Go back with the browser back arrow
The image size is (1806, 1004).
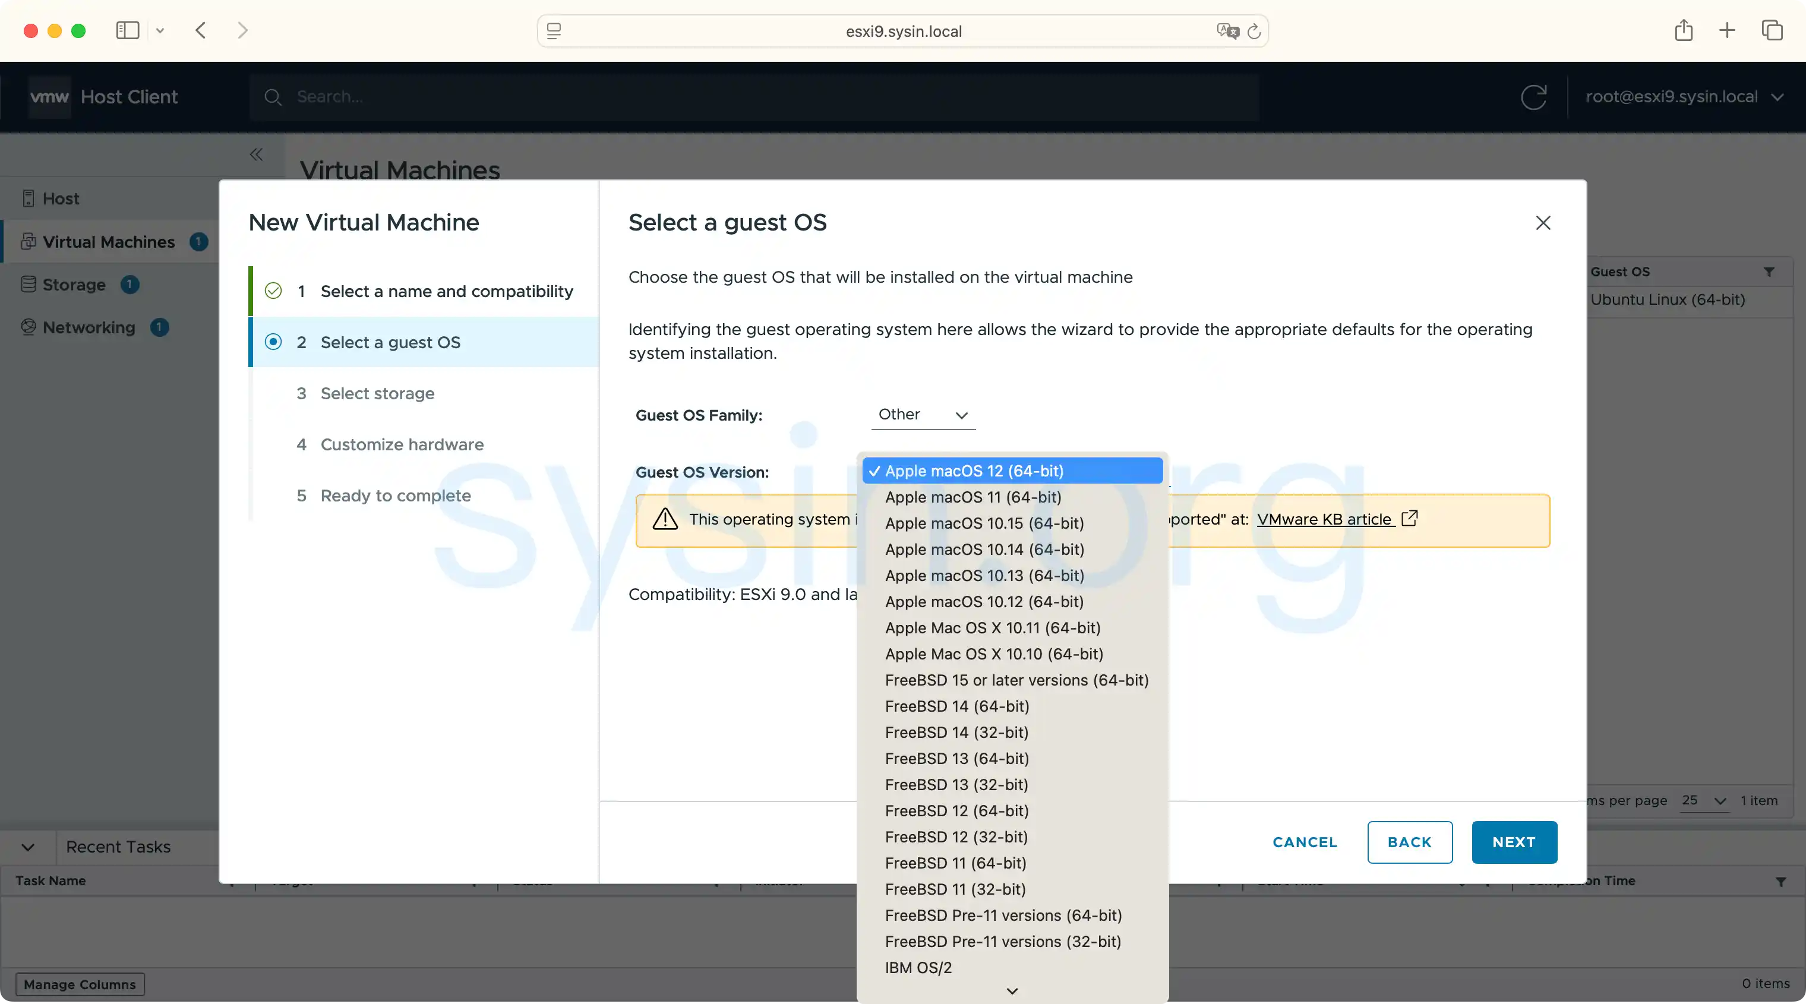click(201, 30)
